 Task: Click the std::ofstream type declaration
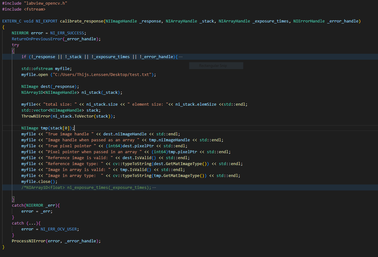point(37,69)
